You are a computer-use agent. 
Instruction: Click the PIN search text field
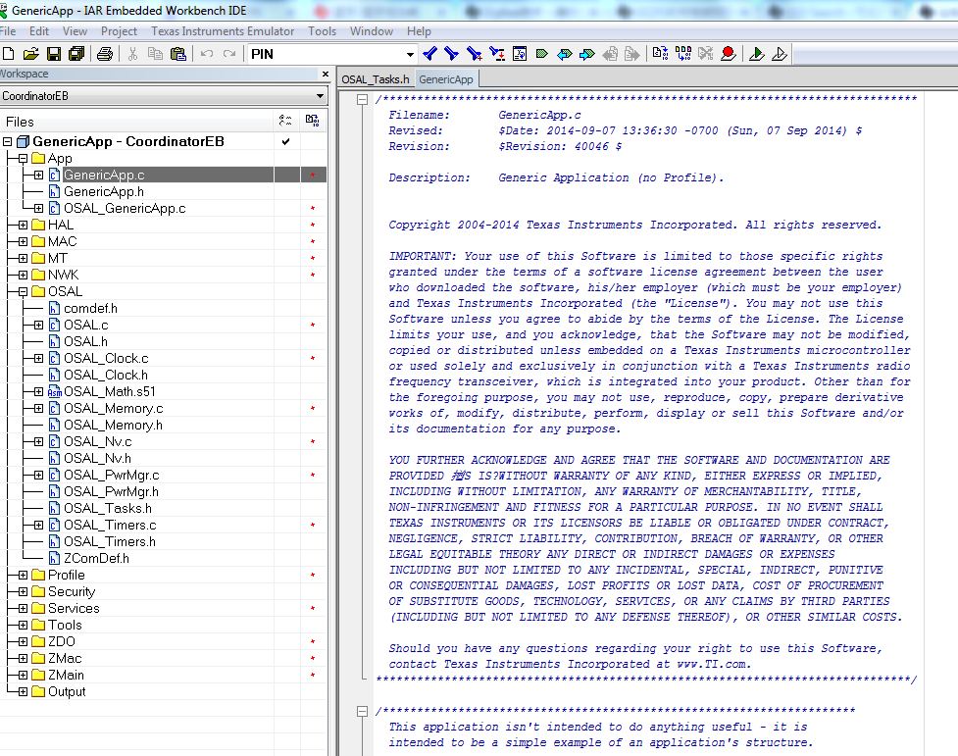325,54
